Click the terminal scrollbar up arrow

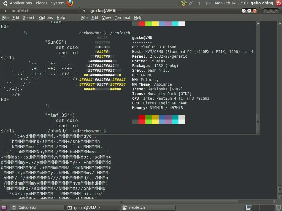258,23
